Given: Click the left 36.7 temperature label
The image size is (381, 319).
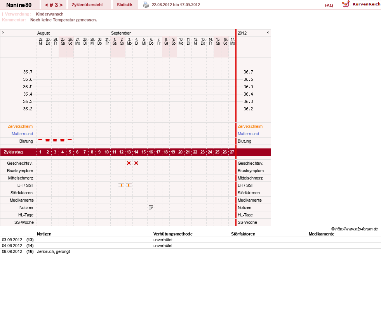Looking at the screenshot, I should click(x=28, y=72).
